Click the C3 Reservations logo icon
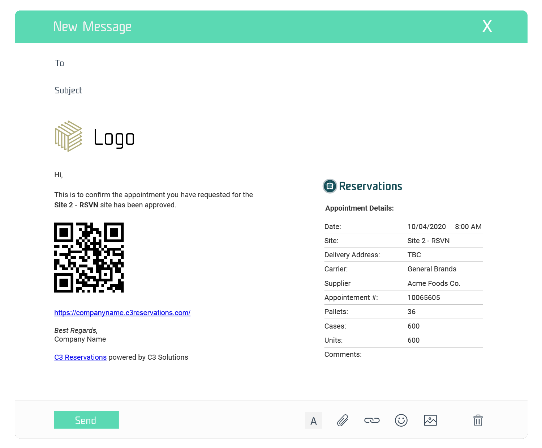 point(330,186)
